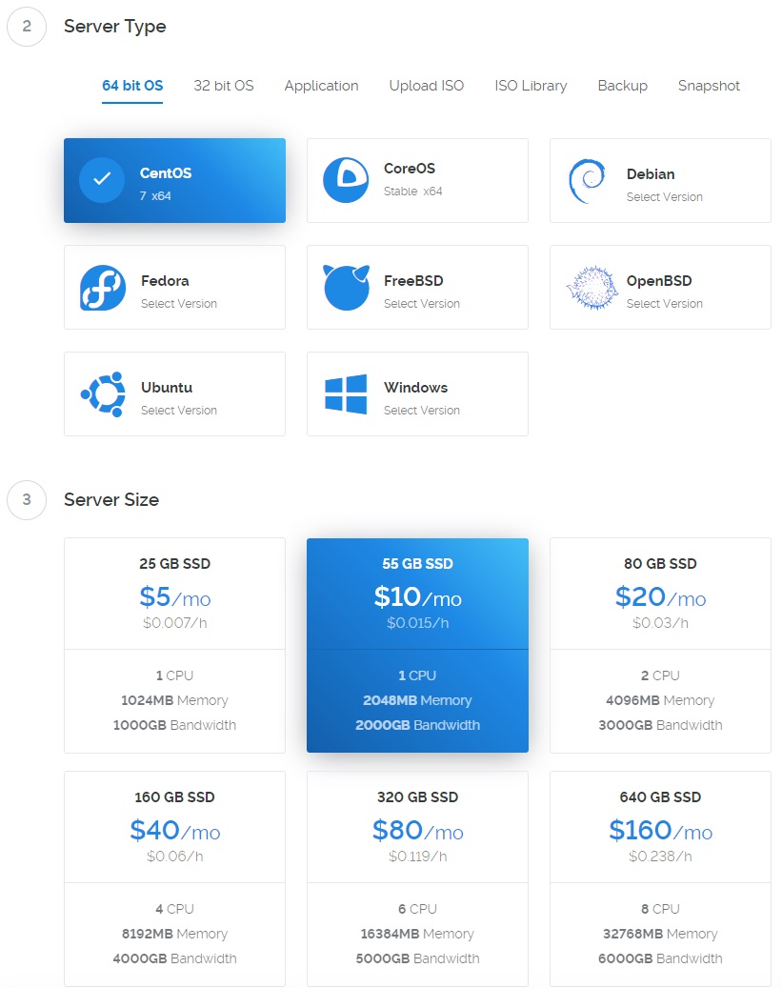This screenshot has height=988, width=782.
Task: Click the Windows name label
Action: [416, 387]
